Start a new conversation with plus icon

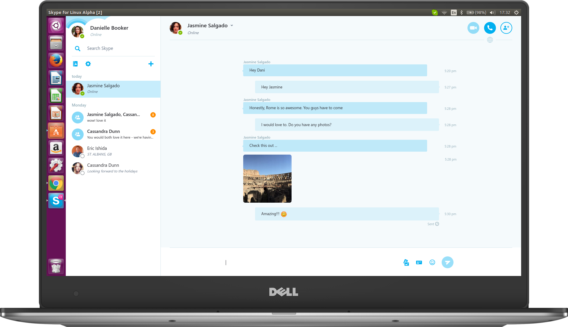151,64
